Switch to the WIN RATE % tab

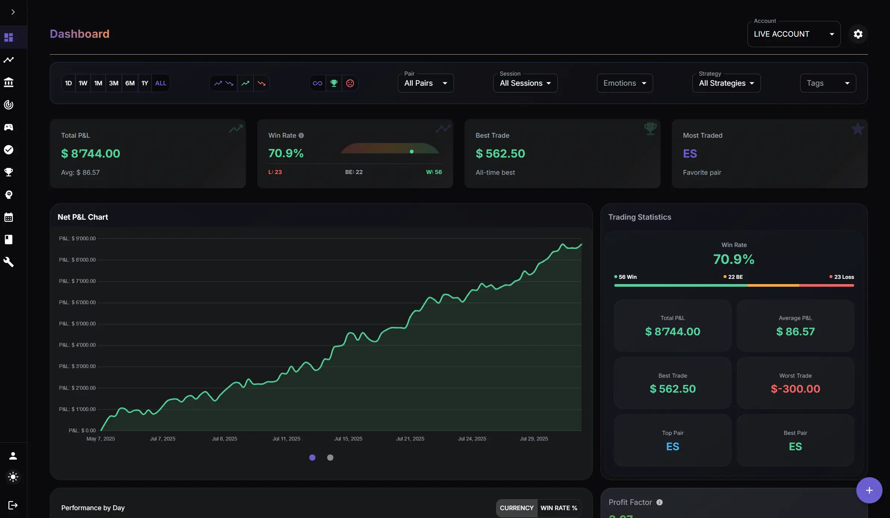coord(558,508)
